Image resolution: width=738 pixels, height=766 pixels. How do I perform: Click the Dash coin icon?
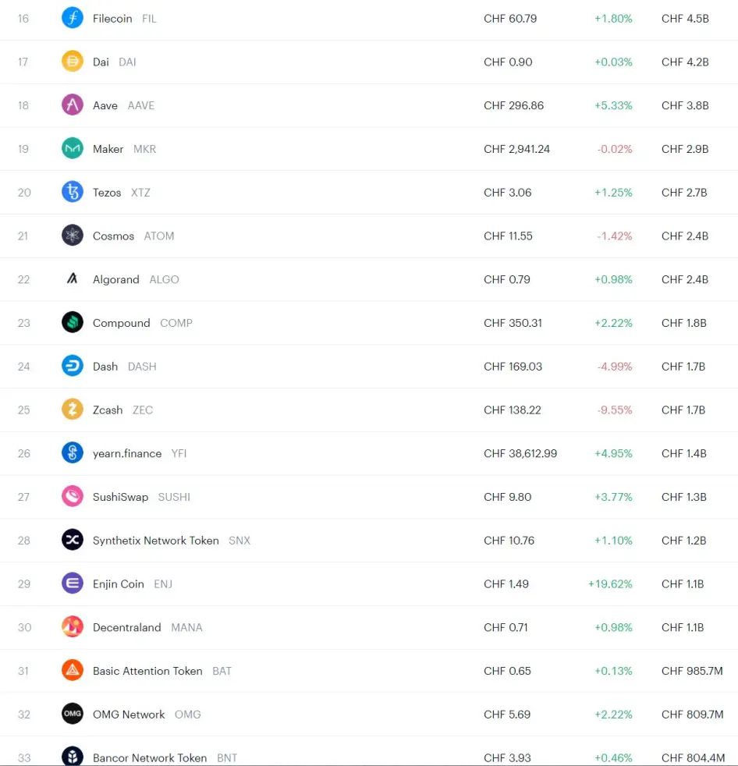pyautogui.click(x=73, y=366)
